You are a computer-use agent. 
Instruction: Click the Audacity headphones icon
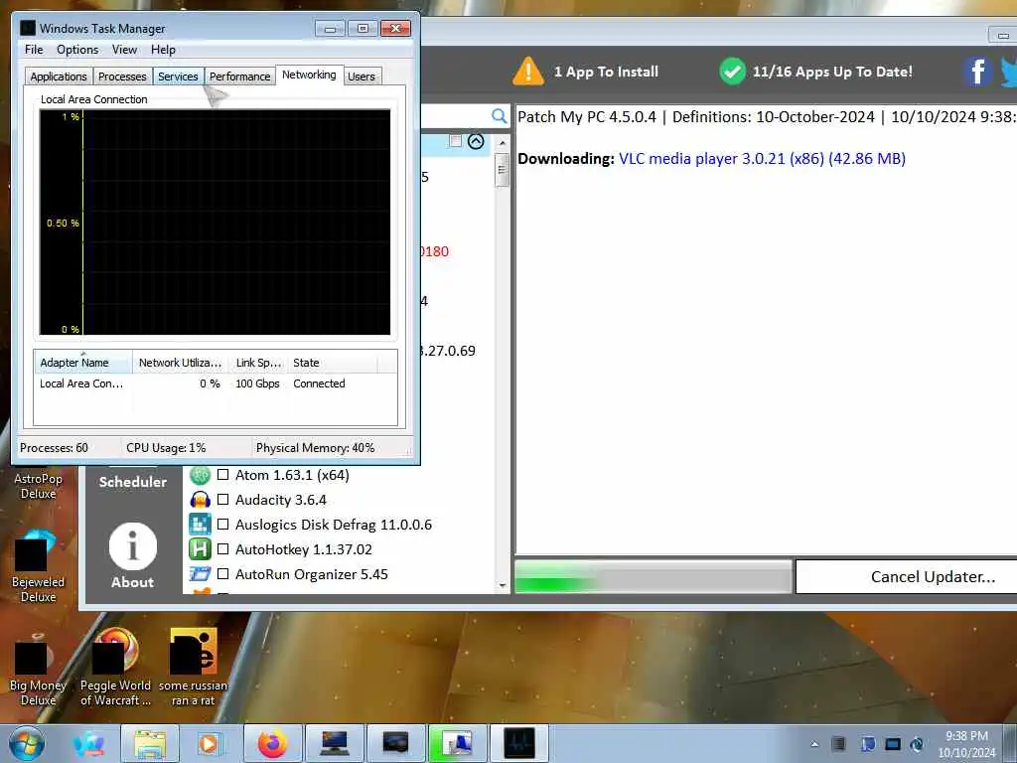200,500
